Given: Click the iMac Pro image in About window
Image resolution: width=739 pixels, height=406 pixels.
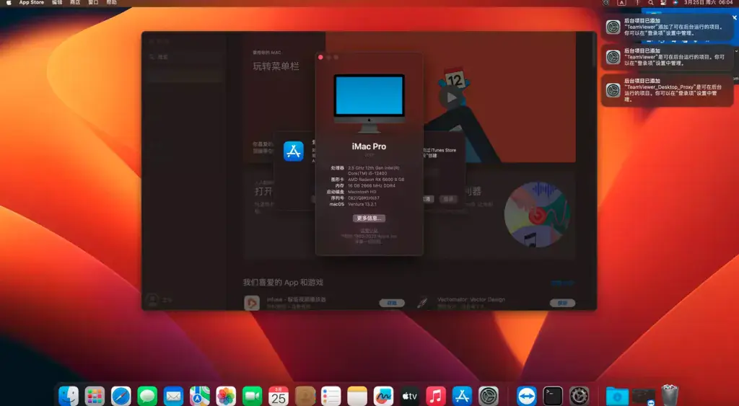Looking at the screenshot, I should pyautogui.click(x=369, y=103).
